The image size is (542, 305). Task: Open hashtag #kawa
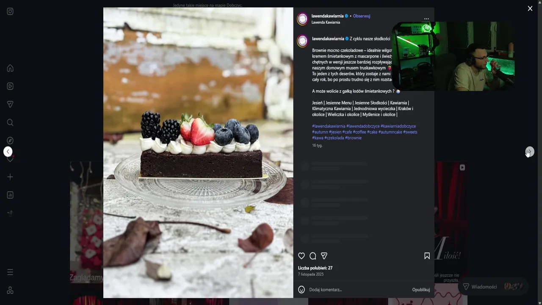click(x=318, y=138)
